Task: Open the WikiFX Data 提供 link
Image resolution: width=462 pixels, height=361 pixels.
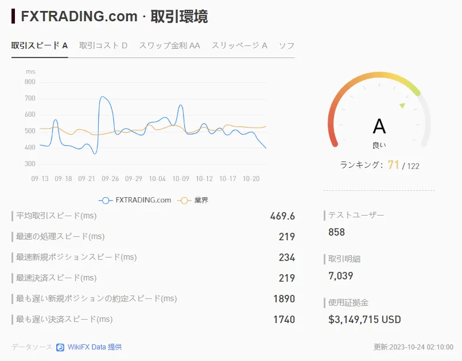Action: 95,347
